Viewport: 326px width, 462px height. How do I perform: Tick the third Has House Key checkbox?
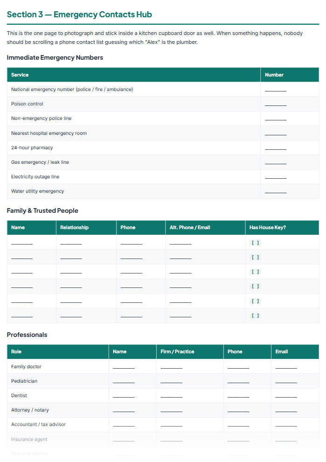point(255,272)
